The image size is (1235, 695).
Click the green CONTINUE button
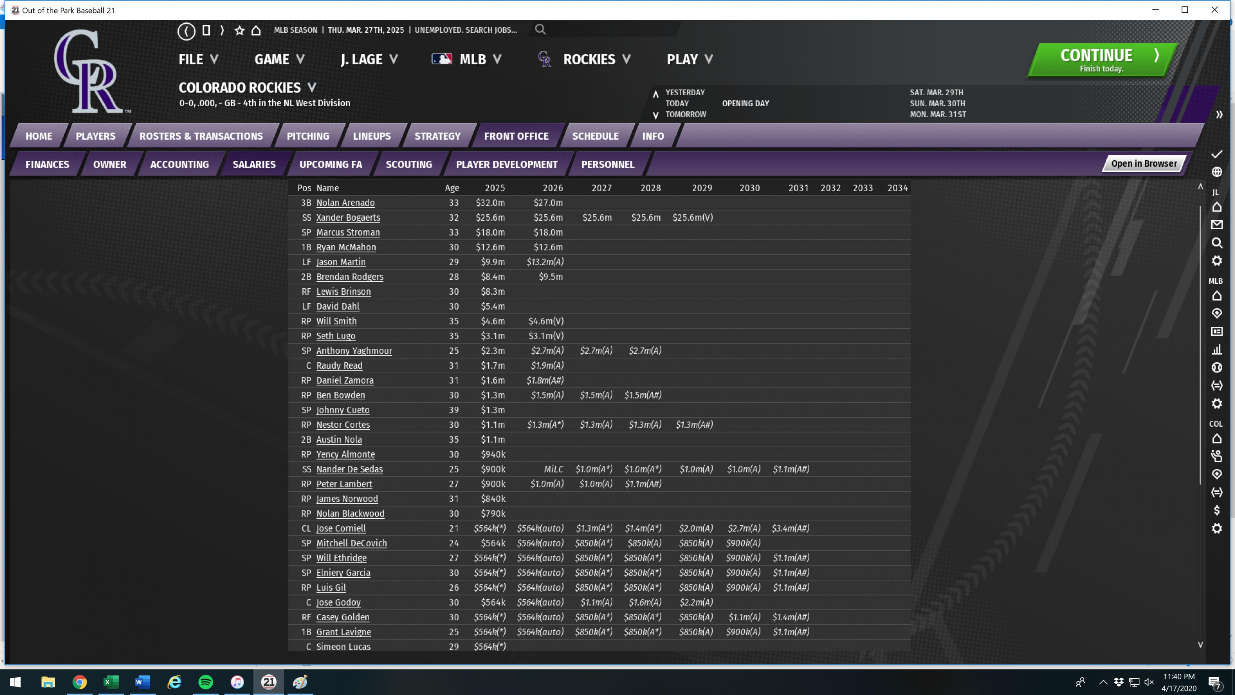1101,60
